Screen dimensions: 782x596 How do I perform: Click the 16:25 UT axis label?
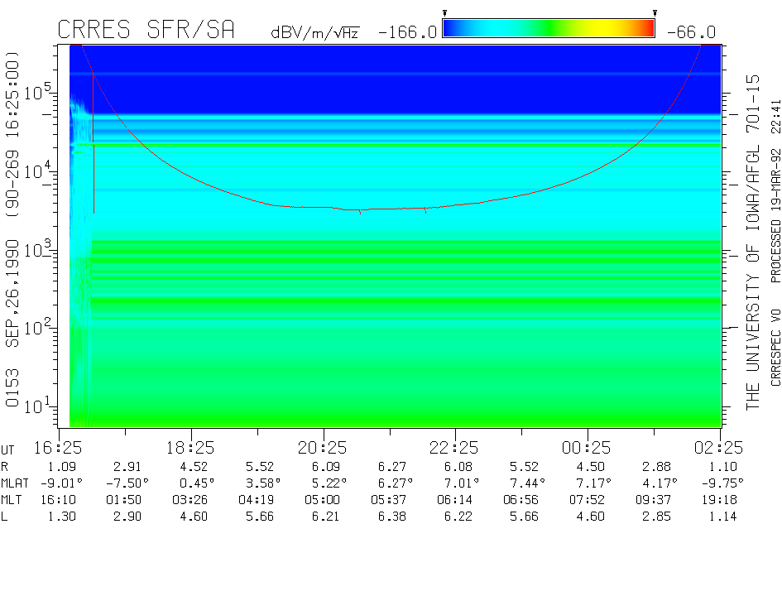[58, 448]
